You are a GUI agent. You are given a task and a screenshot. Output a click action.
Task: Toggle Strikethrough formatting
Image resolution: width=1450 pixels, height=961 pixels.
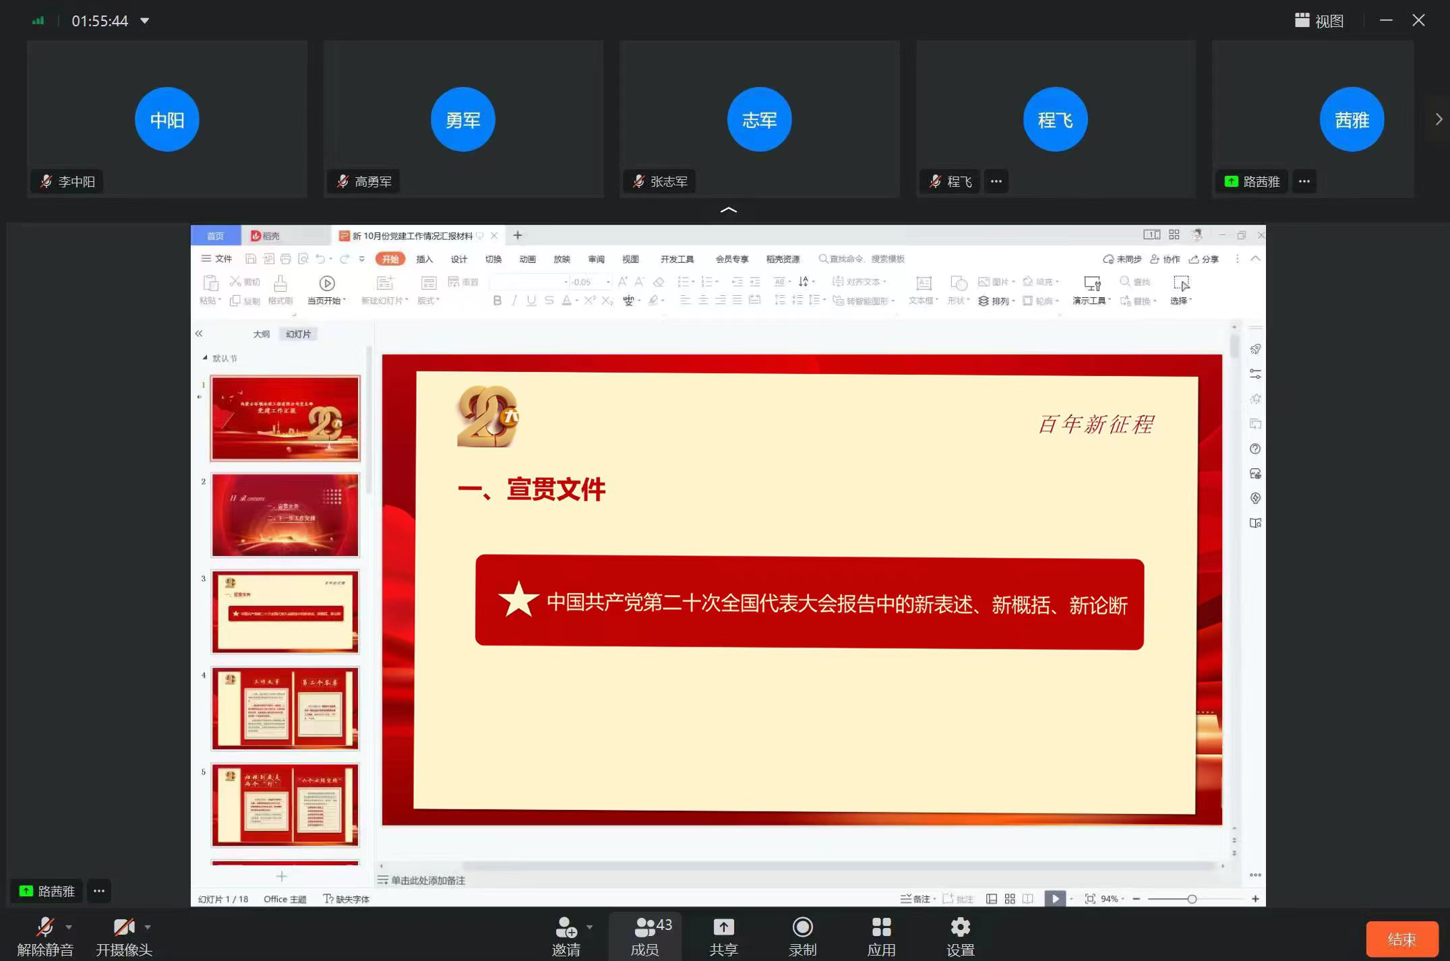tap(549, 301)
